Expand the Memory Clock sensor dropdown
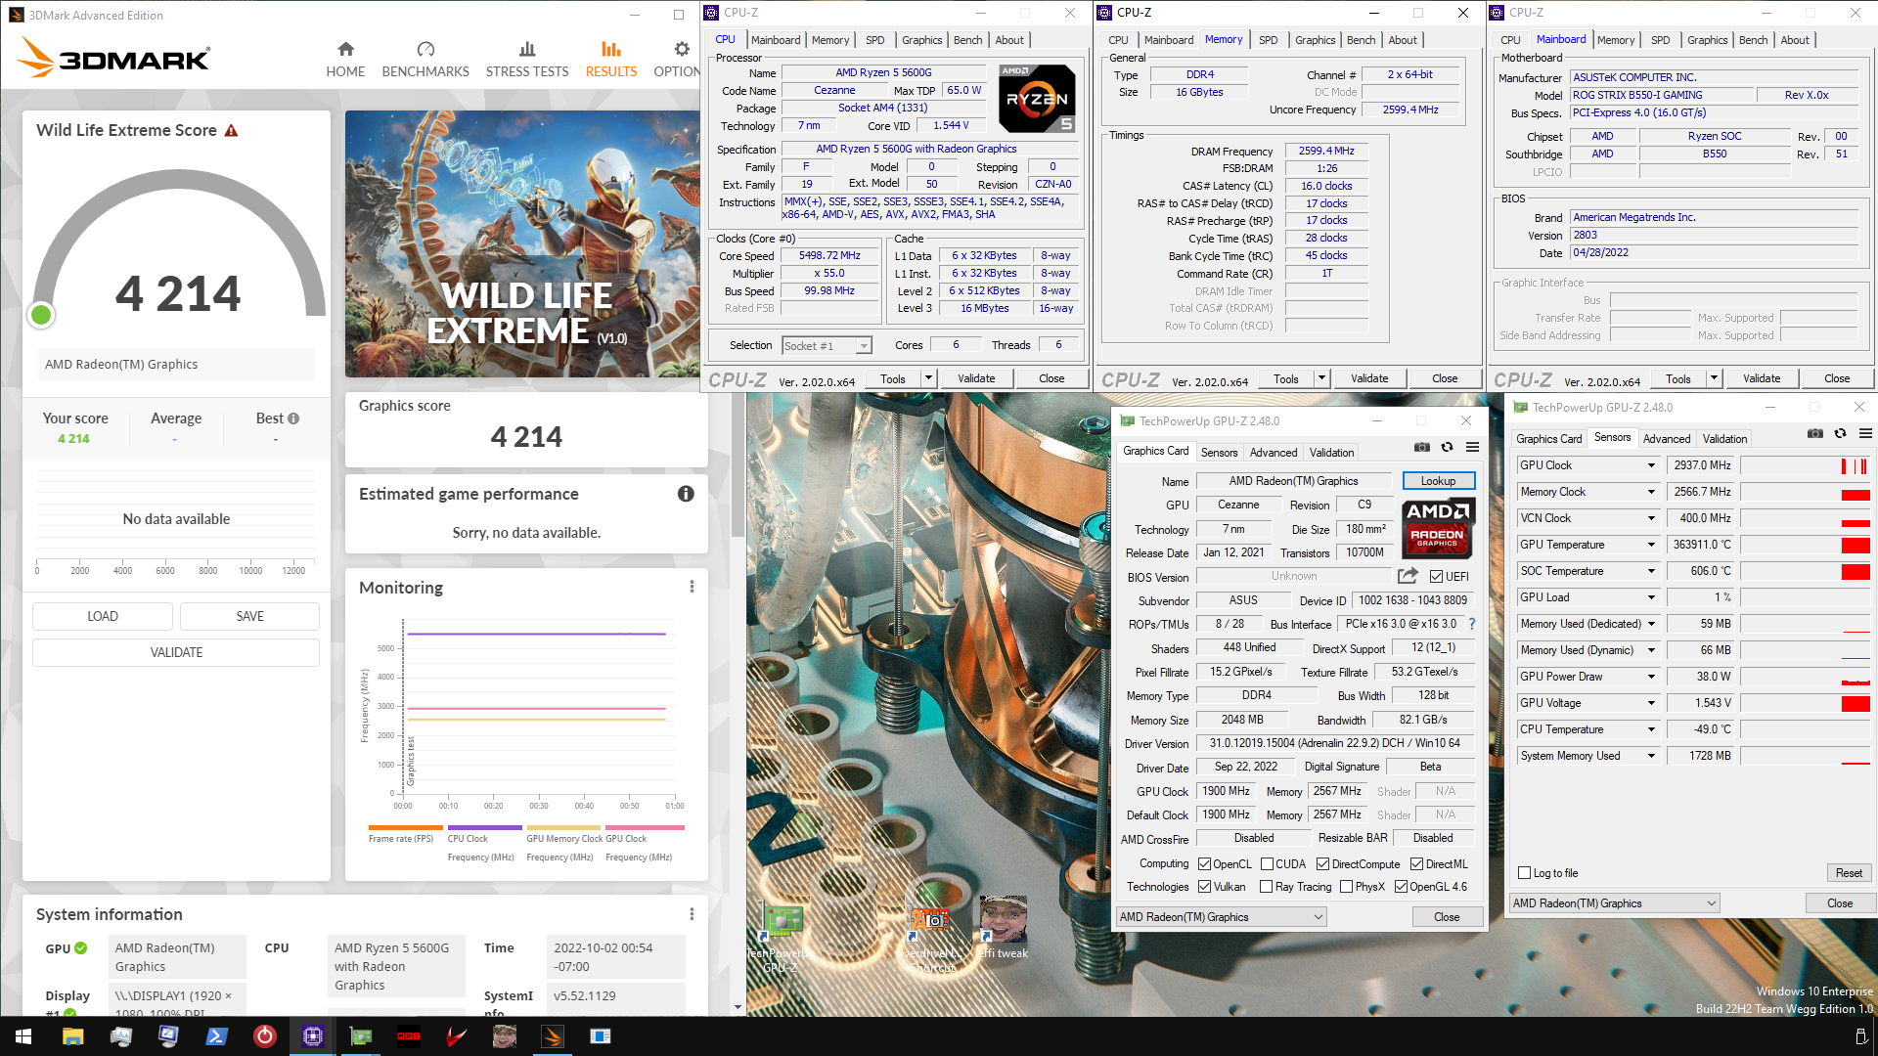This screenshot has width=1878, height=1056. (1651, 492)
